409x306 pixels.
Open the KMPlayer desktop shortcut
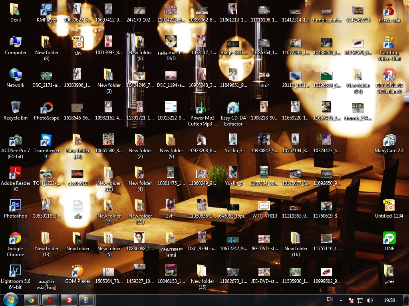(x=46, y=12)
